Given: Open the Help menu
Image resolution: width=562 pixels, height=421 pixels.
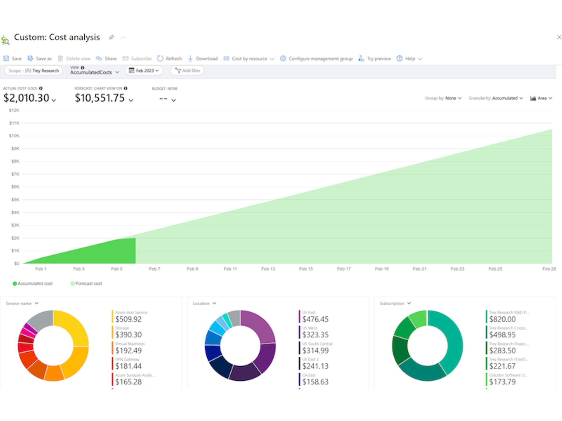Looking at the screenshot, I should 410,58.
